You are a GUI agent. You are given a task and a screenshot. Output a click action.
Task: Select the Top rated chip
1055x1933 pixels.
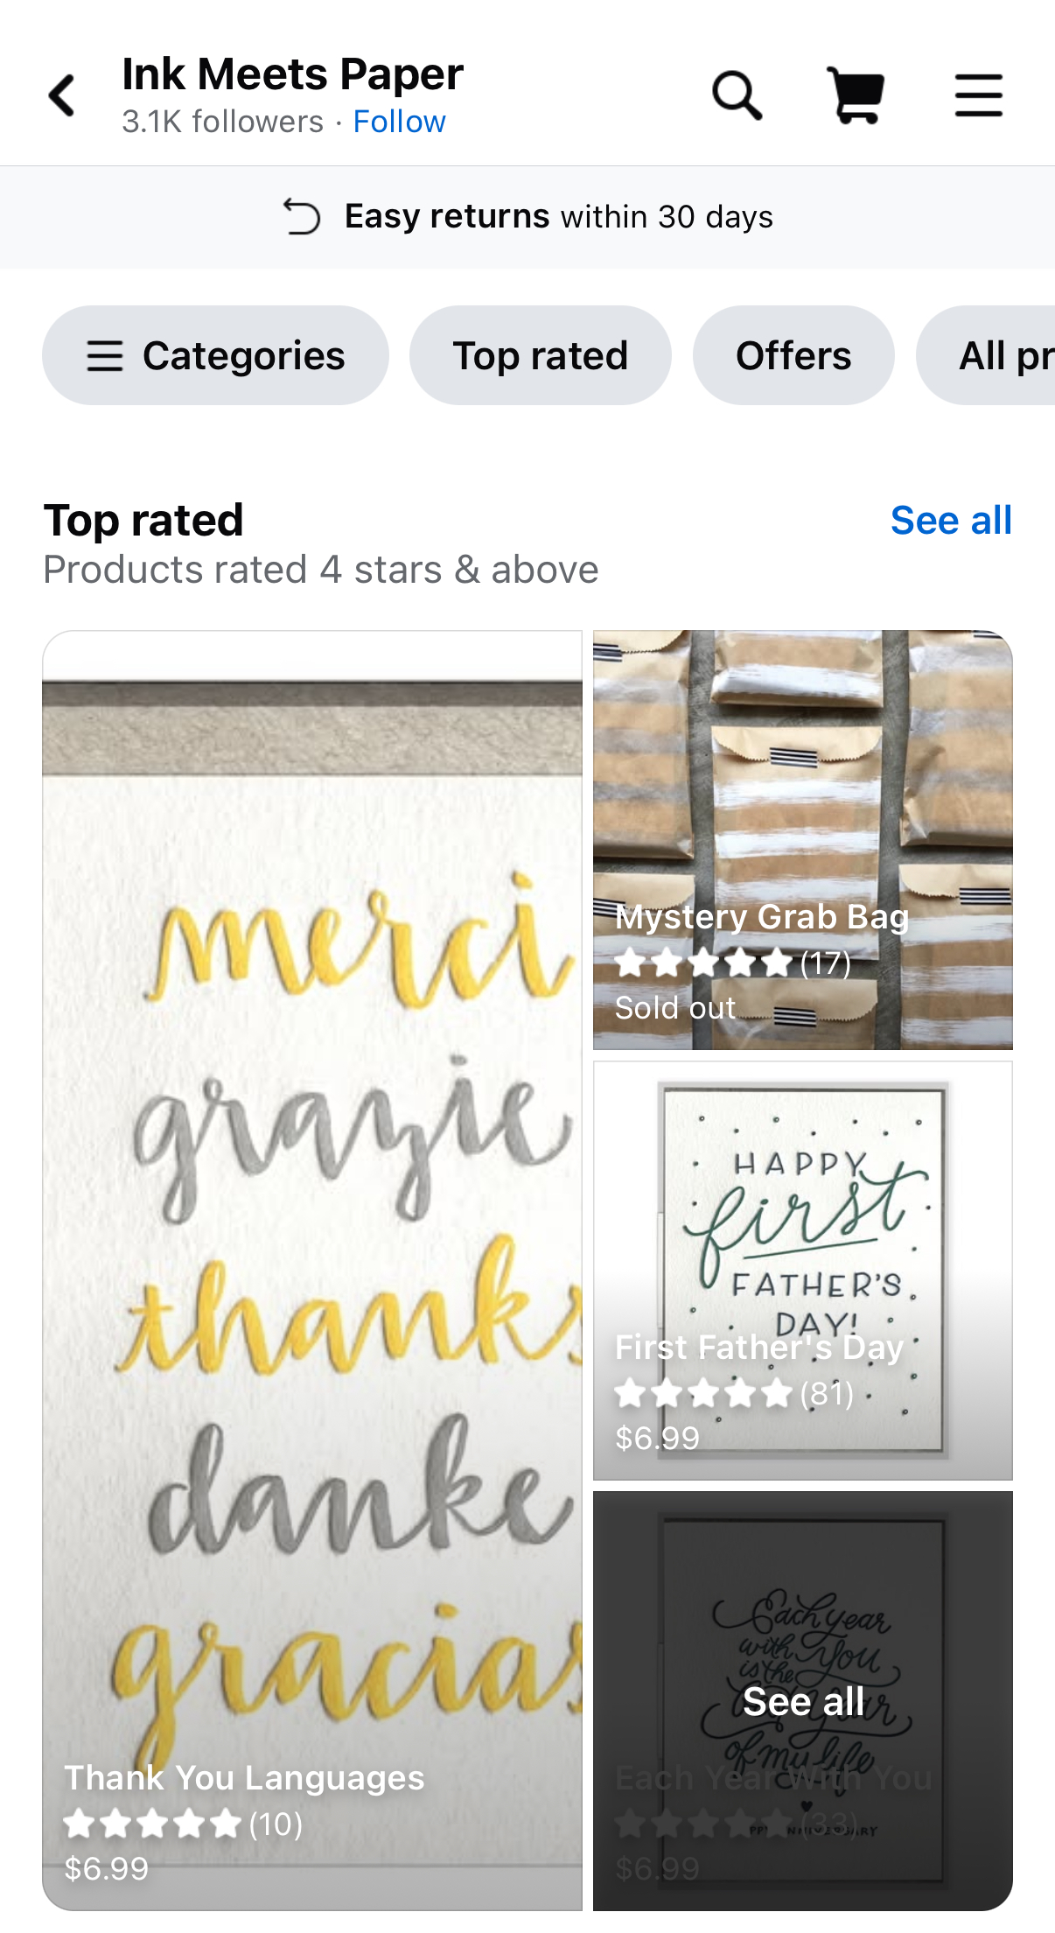click(540, 355)
